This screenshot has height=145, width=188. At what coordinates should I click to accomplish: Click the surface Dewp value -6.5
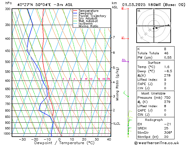pos(168,71)
